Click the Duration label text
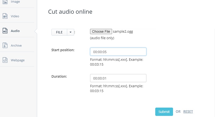 coord(59,76)
